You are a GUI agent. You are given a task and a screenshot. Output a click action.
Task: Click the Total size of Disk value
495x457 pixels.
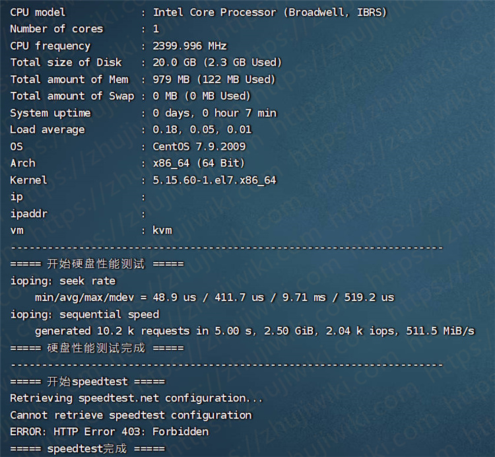coord(217,63)
